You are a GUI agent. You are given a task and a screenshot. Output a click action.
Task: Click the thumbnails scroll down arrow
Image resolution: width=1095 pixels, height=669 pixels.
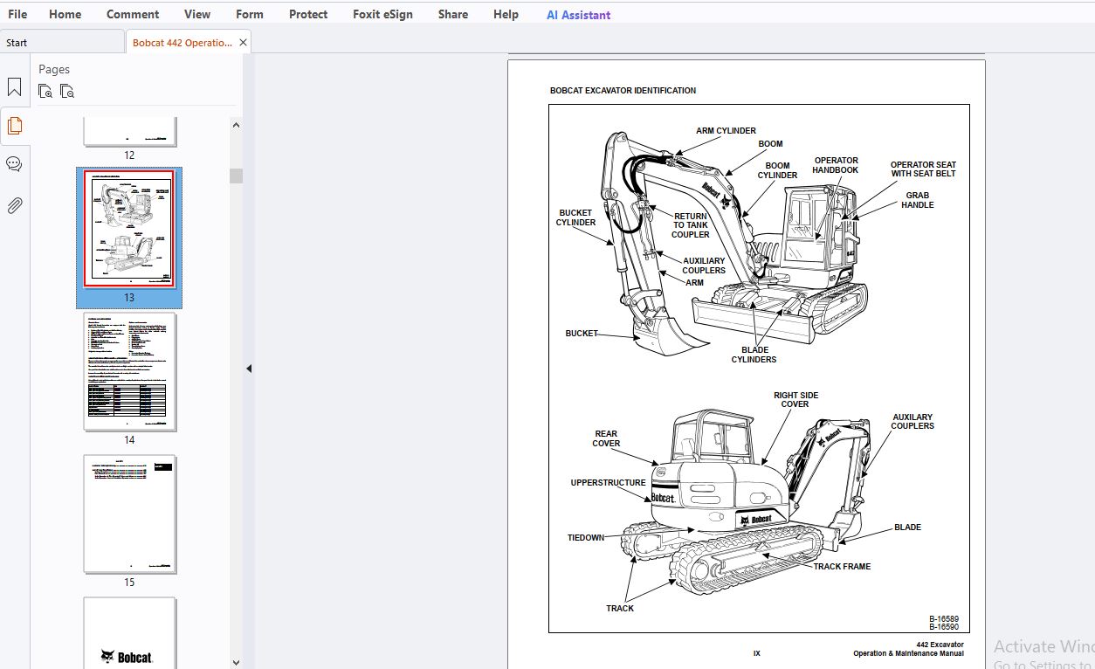tap(236, 662)
